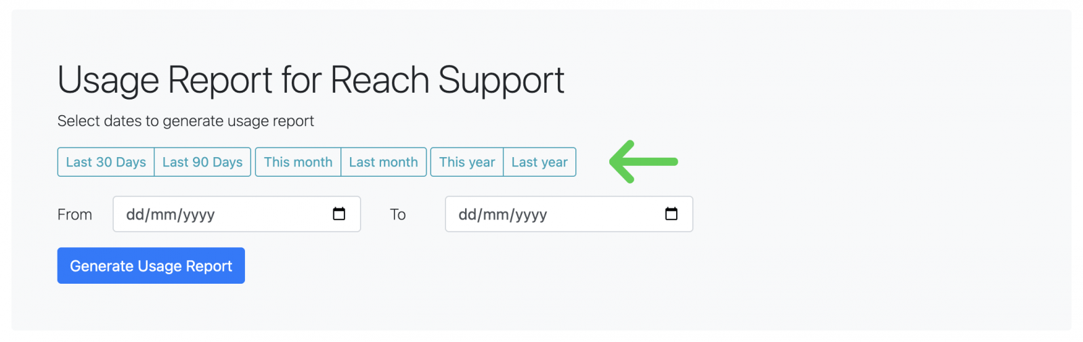Image resolution: width=1083 pixels, height=342 pixels.
Task: Click the year segment of To date
Action: [x=531, y=215]
